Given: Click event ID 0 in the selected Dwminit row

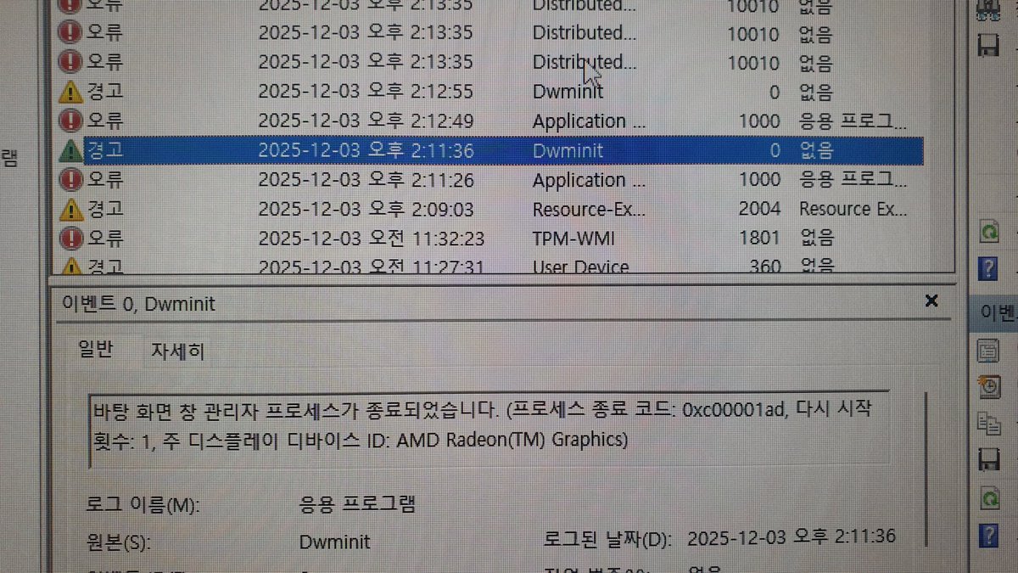Looking at the screenshot, I should pyautogui.click(x=775, y=151).
